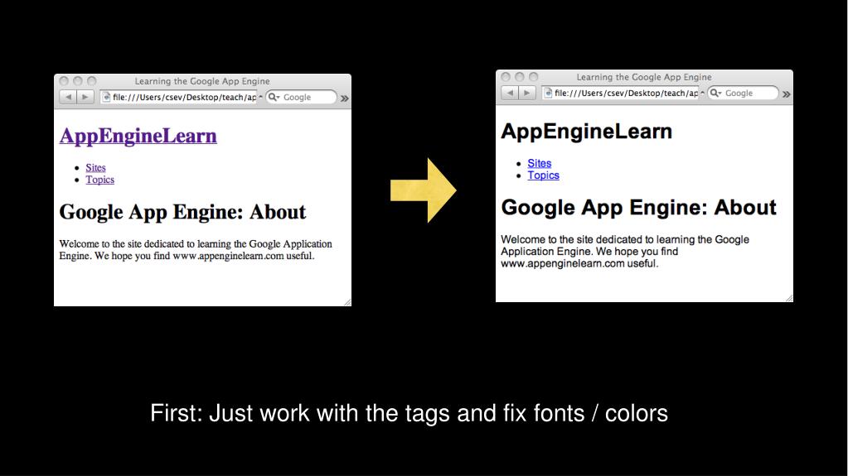Click the left window title Learning the Google App Engine
Screen dimensions: 848x476
click(x=202, y=81)
